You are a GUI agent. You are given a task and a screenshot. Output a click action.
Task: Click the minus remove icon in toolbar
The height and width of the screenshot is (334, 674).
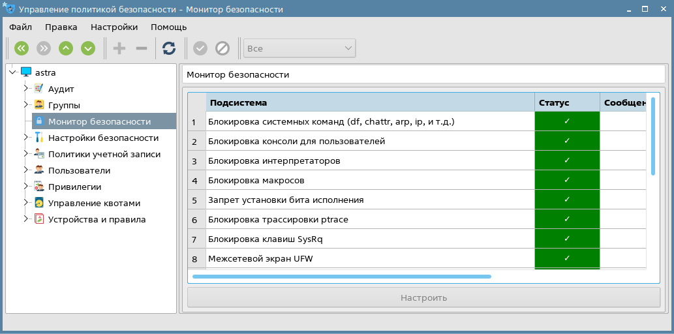pyautogui.click(x=142, y=48)
